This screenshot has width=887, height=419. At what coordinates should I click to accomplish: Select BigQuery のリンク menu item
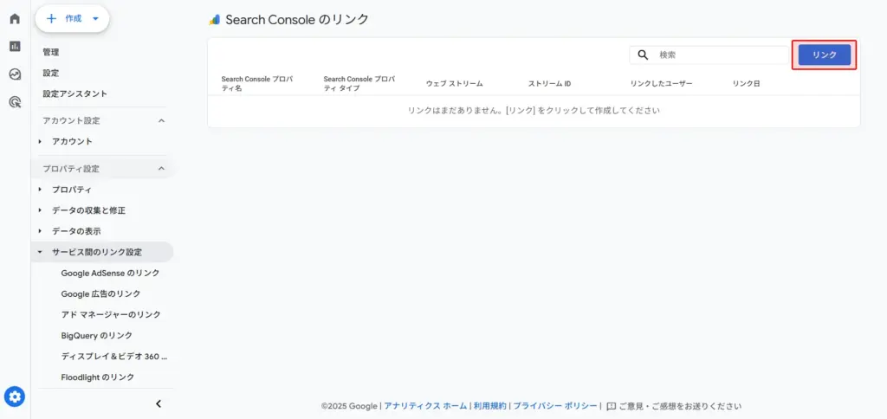[x=96, y=335]
